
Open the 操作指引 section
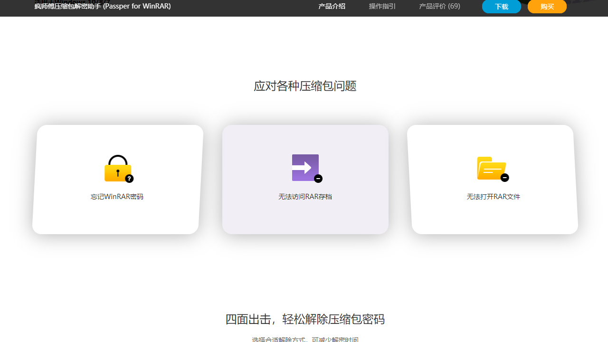coord(382,6)
